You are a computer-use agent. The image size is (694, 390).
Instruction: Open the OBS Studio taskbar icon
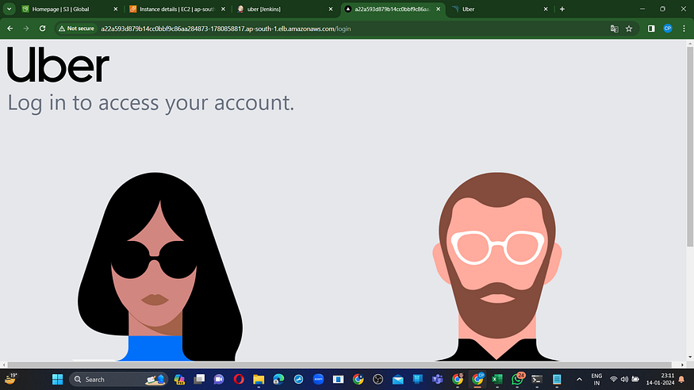(x=378, y=380)
